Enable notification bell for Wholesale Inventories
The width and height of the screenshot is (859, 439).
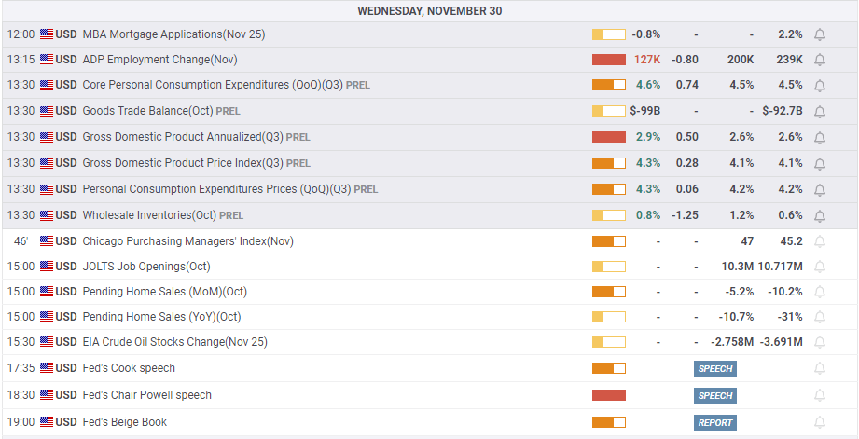click(x=820, y=215)
